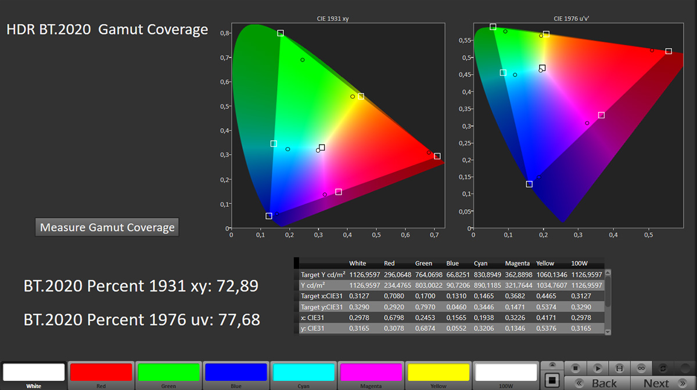Select the Target y:CIE31 row label

tap(322, 307)
